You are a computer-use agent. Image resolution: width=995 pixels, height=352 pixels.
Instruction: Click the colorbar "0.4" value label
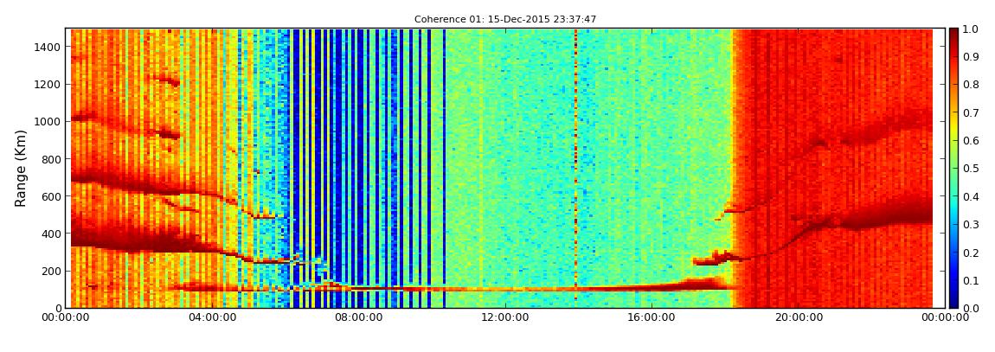(972, 196)
